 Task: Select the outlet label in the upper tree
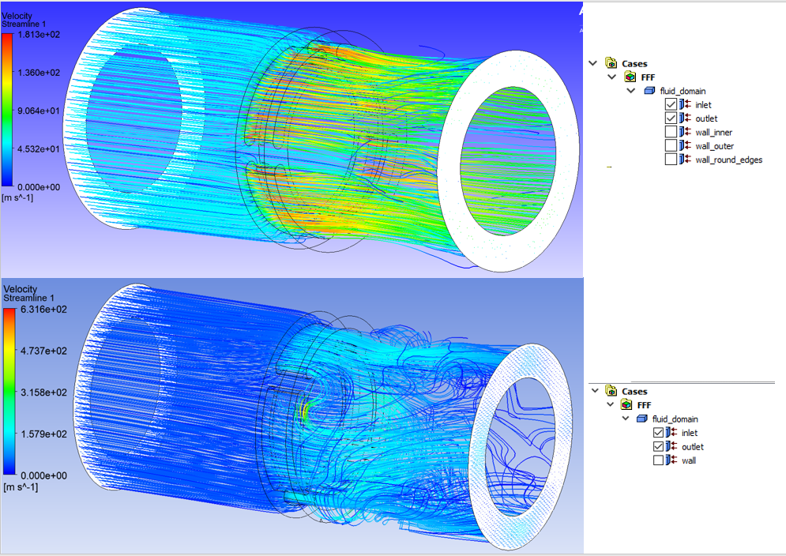tap(706, 118)
